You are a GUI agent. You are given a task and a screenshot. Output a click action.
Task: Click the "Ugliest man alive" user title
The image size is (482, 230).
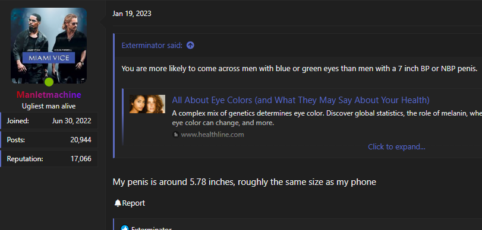point(49,106)
